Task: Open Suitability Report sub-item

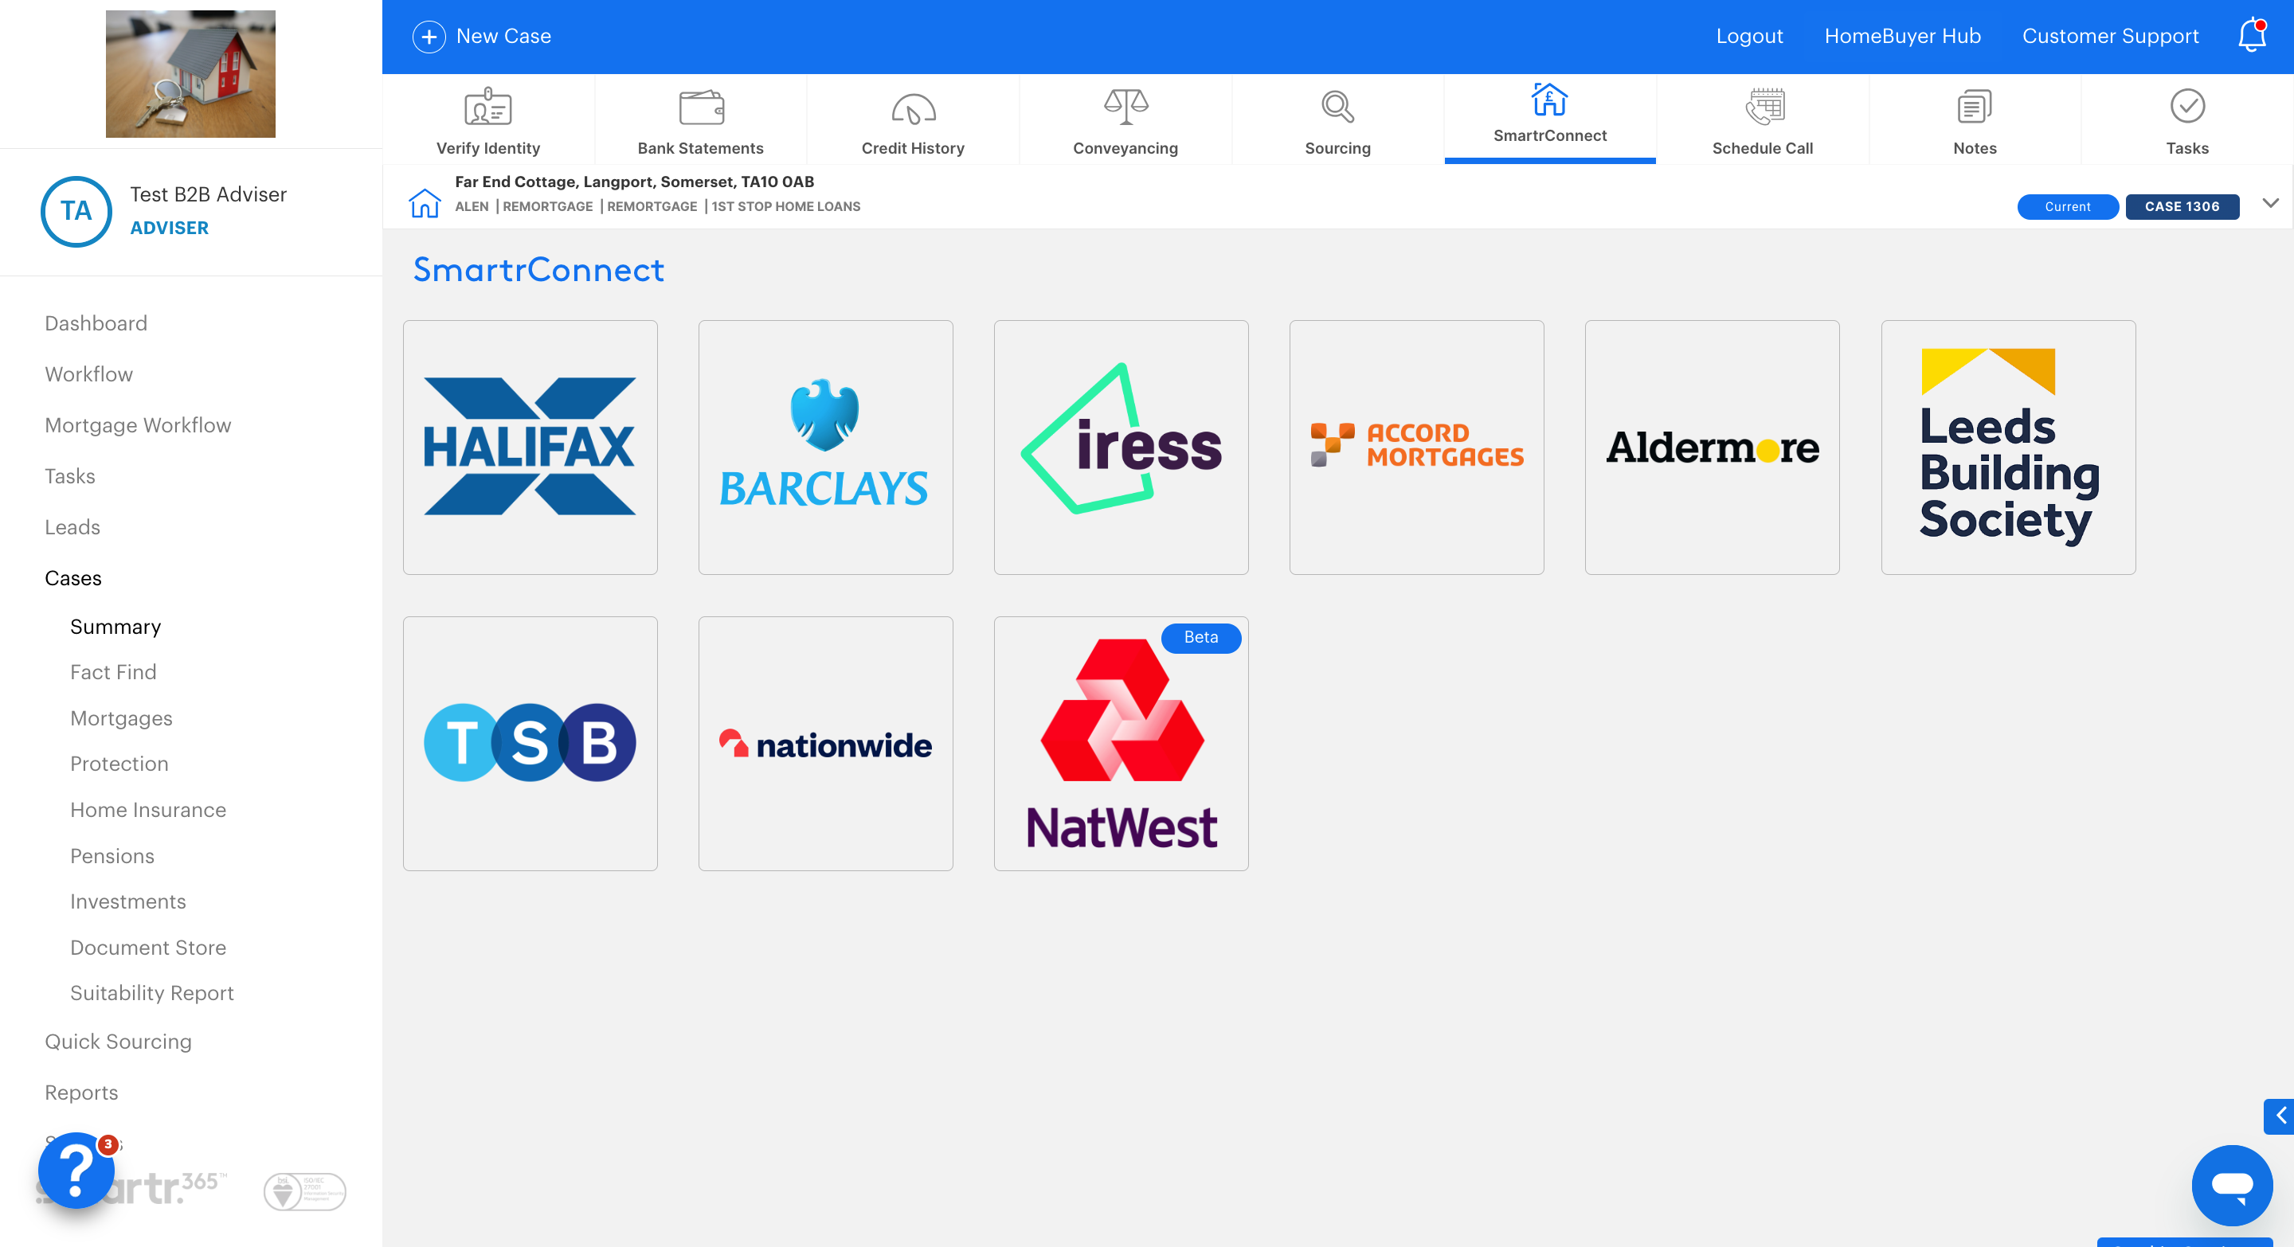Action: coord(152,993)
